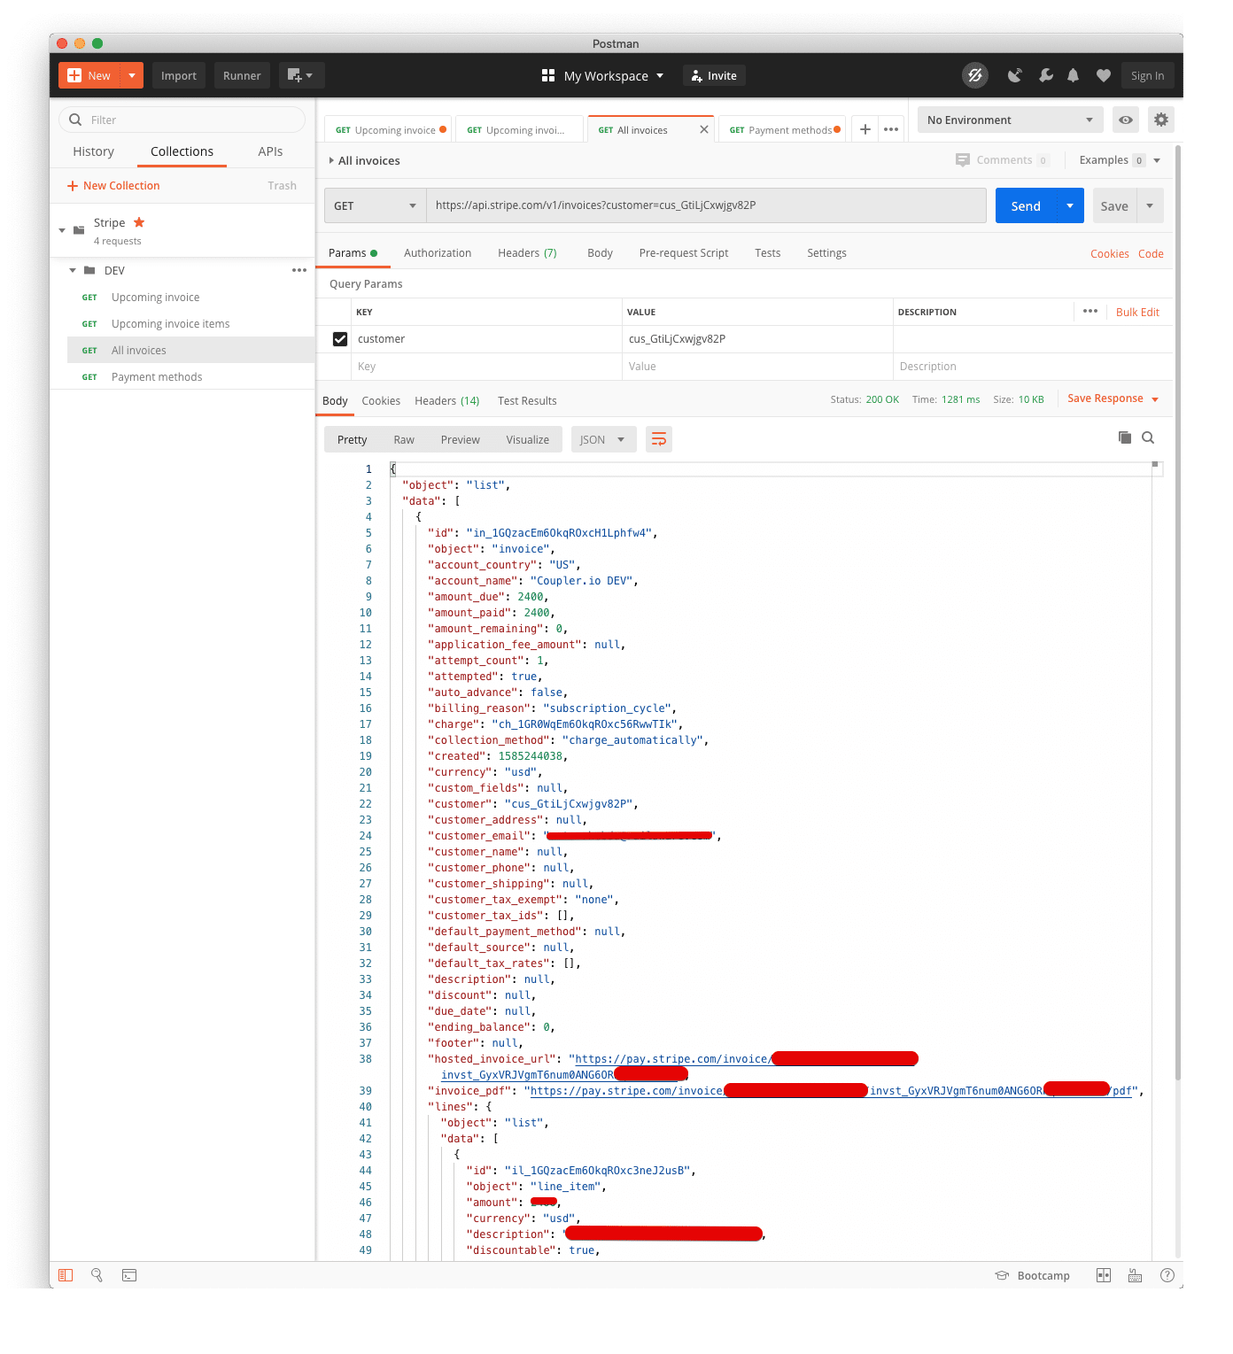
Task: Click the request URL field
Action: [x=706, y=205]
